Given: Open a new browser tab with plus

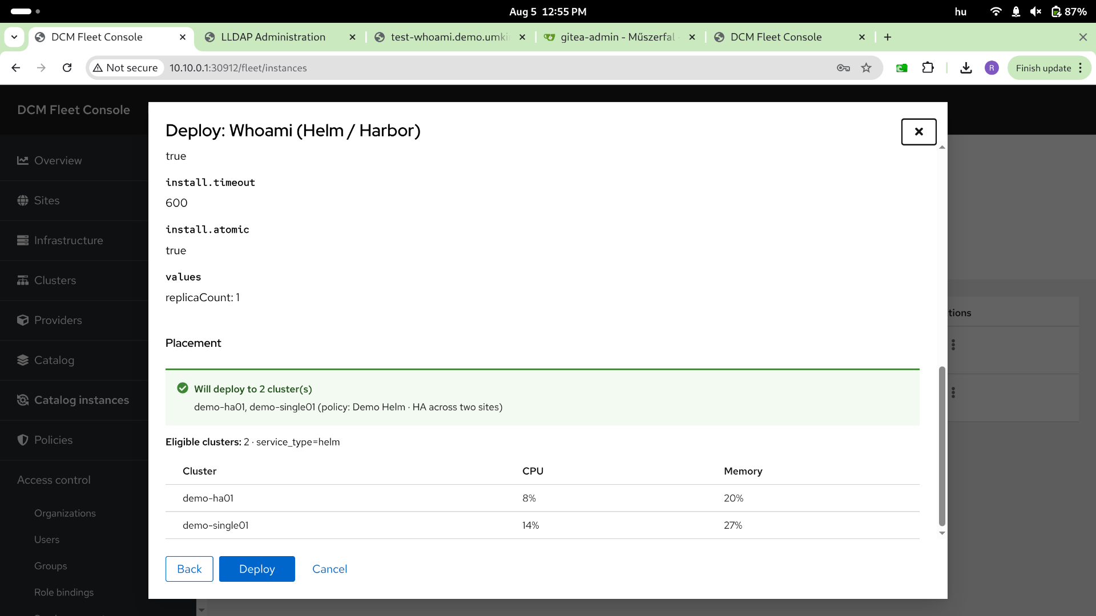Looking at the screenshot, I should coord(888,37).
